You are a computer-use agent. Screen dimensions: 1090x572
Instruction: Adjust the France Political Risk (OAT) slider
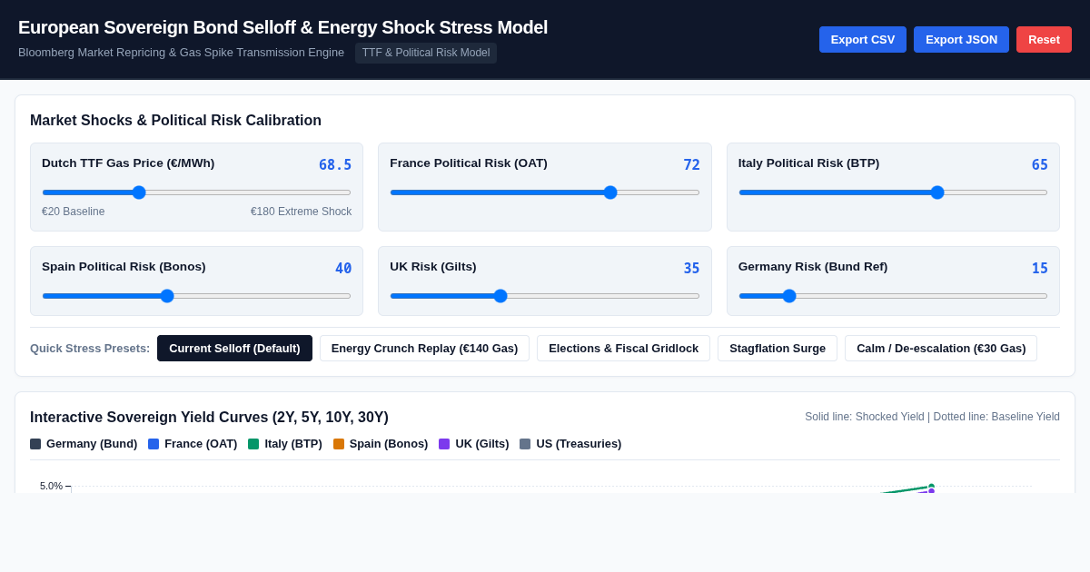coord(545,192)
